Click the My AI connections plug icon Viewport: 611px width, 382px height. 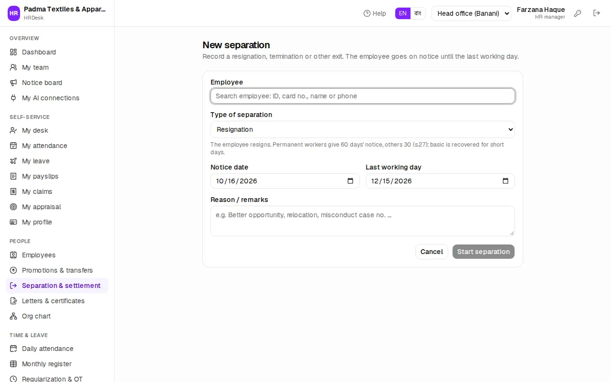(13, 98)
